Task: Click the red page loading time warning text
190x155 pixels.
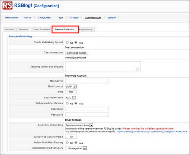Action: [x=149, y=129]
